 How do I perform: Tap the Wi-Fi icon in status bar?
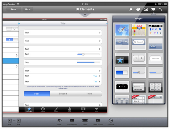[18, 4]
